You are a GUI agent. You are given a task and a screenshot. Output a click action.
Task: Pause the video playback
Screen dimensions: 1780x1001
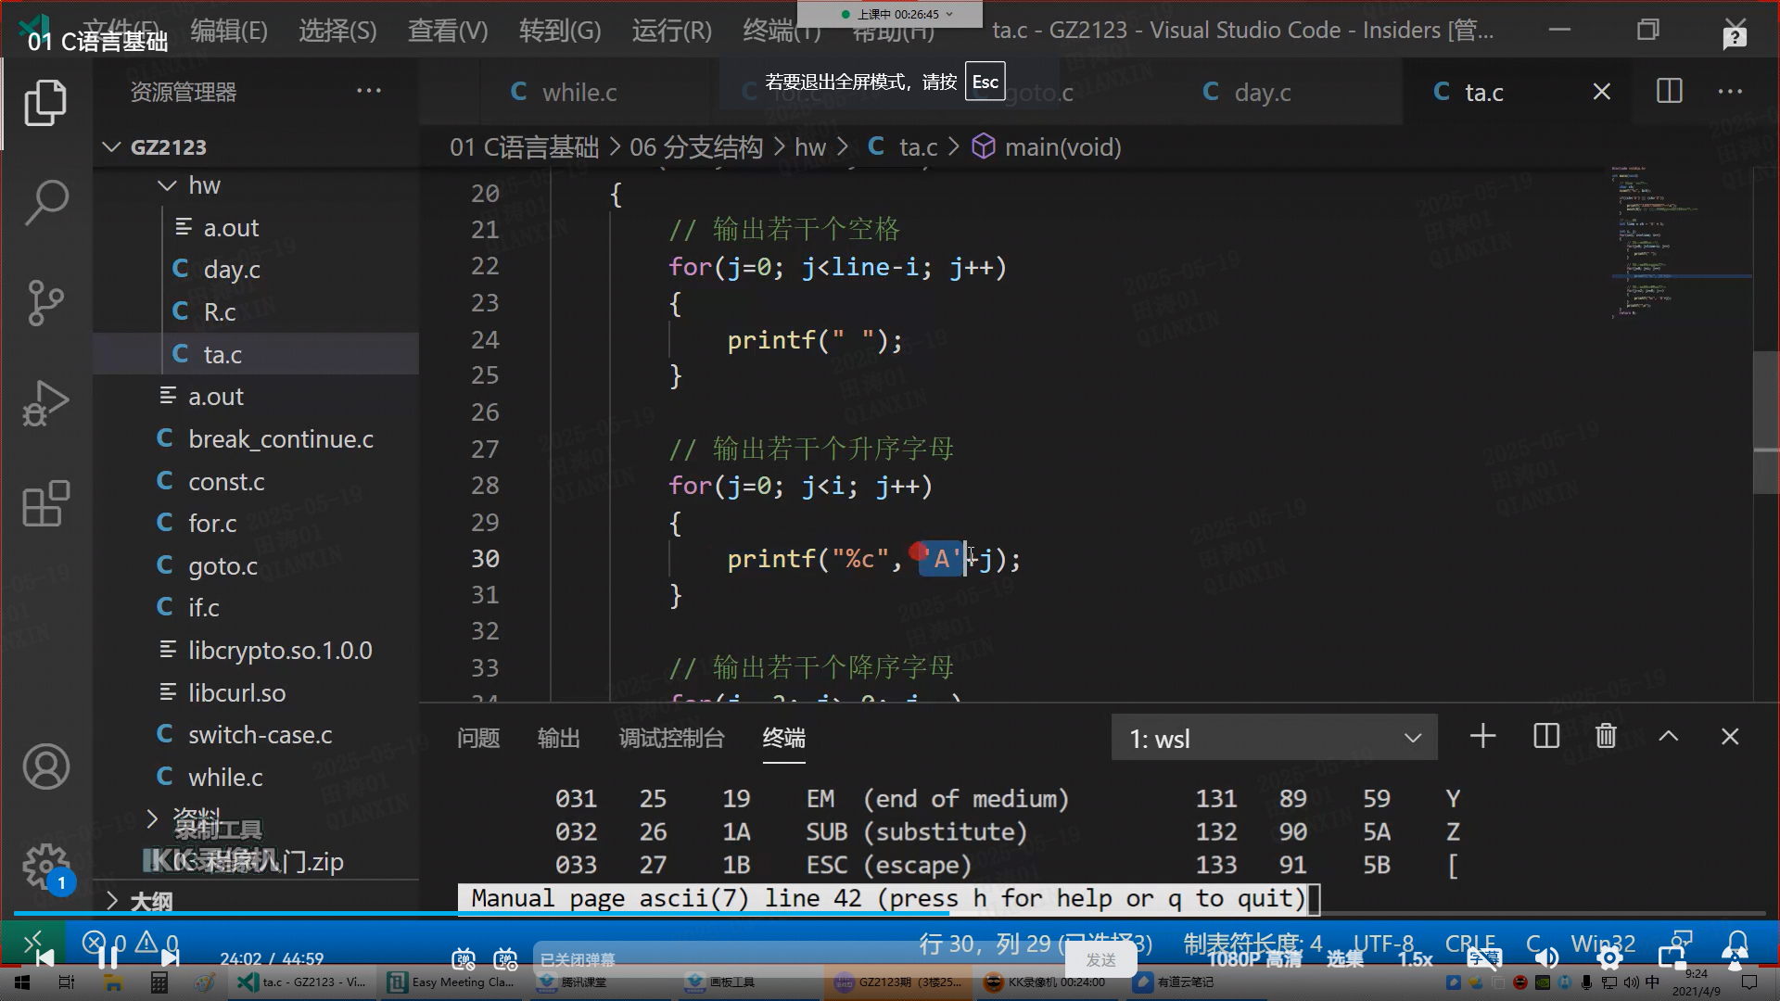tap(108, 957)
